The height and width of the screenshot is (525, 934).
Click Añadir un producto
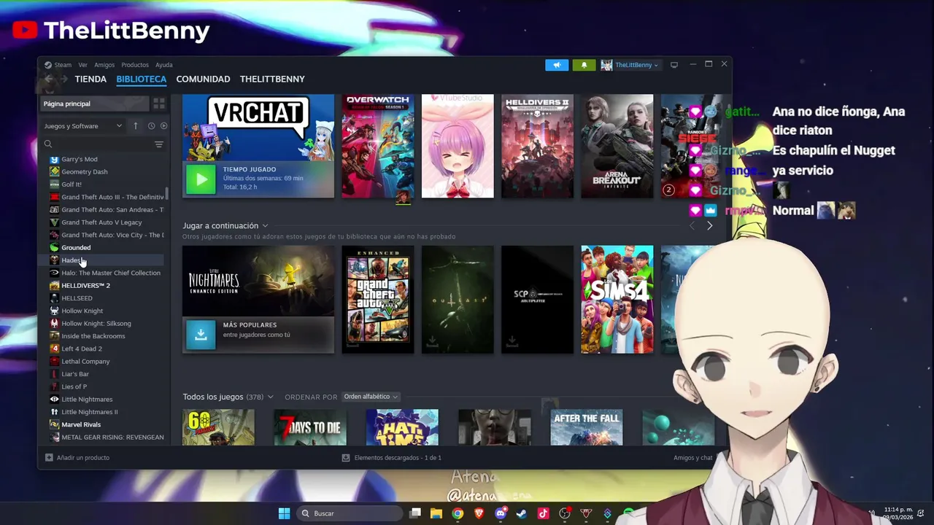[77, 458]
